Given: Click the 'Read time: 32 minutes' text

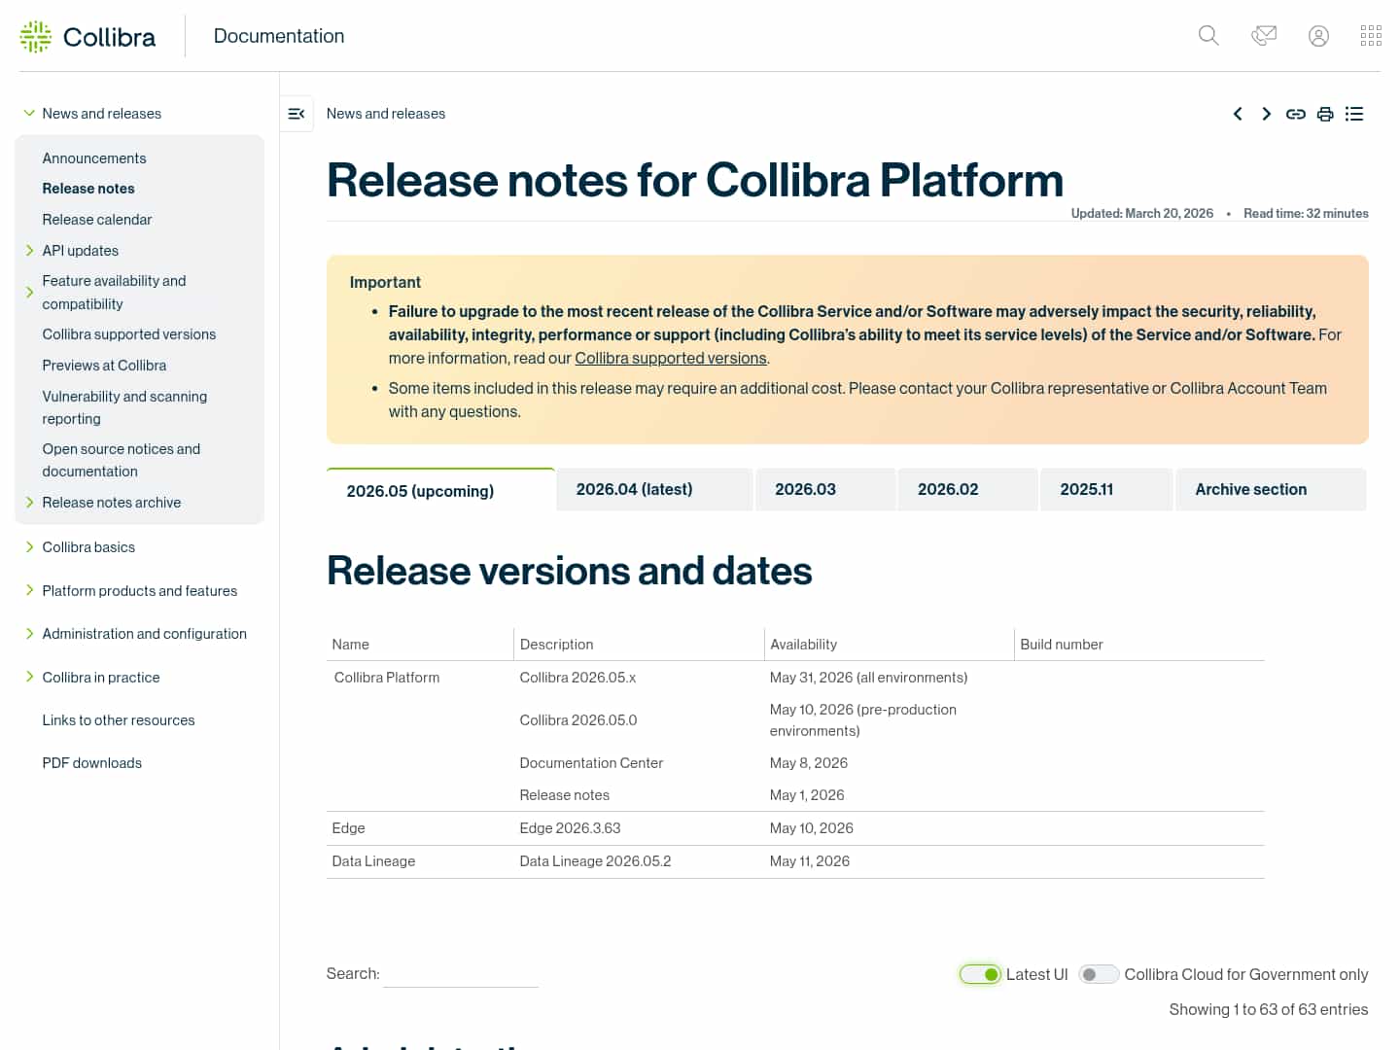Looking at the screenshot, I should 1306,214.
